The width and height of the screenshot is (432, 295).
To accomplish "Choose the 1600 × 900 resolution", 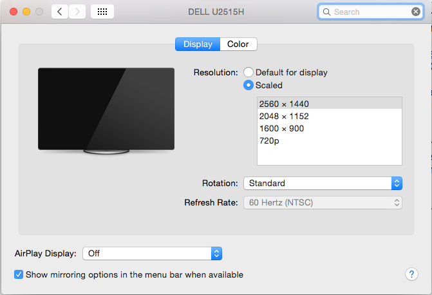I will coord(330,128).
